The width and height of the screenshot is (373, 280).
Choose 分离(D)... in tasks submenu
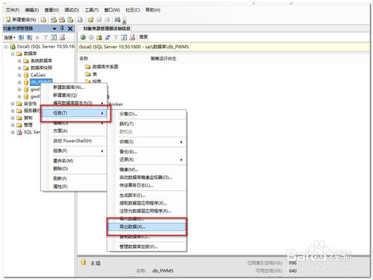(147, 114)
